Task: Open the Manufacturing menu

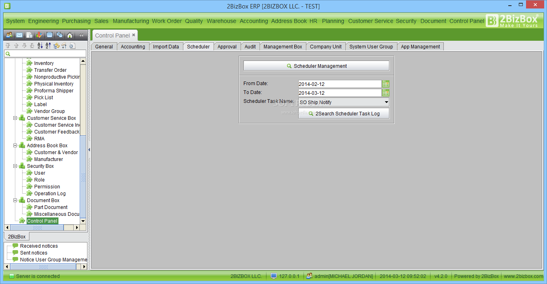Action: (131, 21)
